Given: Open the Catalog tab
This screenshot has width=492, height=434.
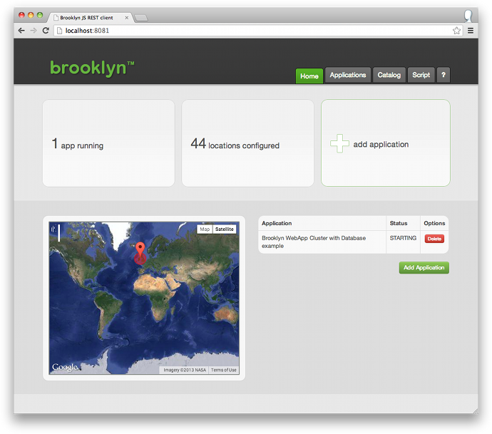Looking at the screenshot, I should (x=389, y=76).
